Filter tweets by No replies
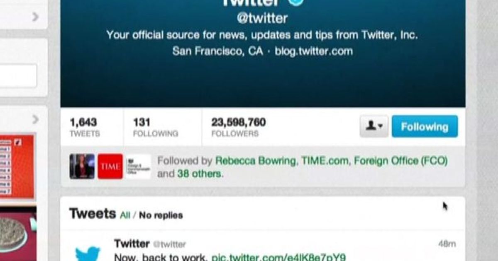This screenshot has height=261, width=498. [x=161, y=215]
